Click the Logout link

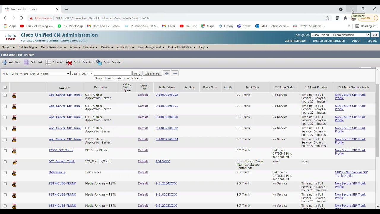pyautogui.click(x=372, y=41)
